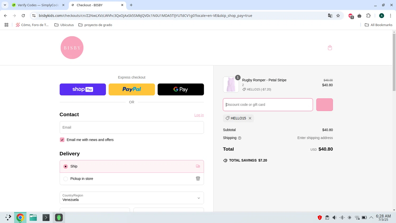Open the clipboard tray icon

pyautogui.click(x=327, y=218)
